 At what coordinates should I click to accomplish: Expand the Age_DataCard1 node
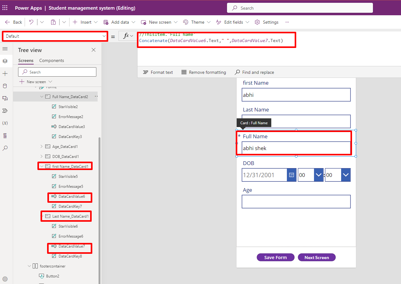point(42,147)
